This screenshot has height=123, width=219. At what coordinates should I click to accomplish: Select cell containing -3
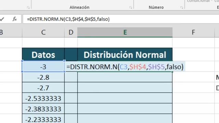click(43, 67)
